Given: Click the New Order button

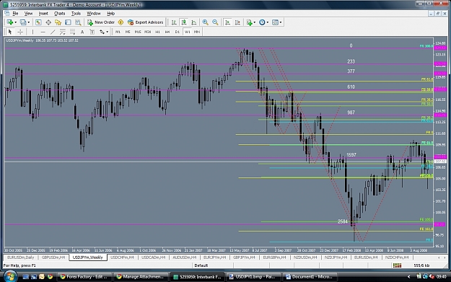Looking at the screenshot, I should (x=101, y=22).
